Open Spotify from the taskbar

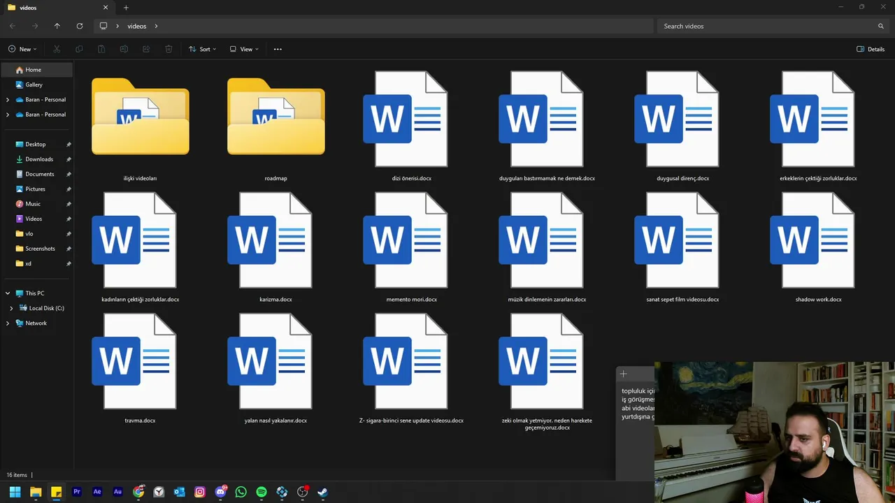(x=262, y=492)
